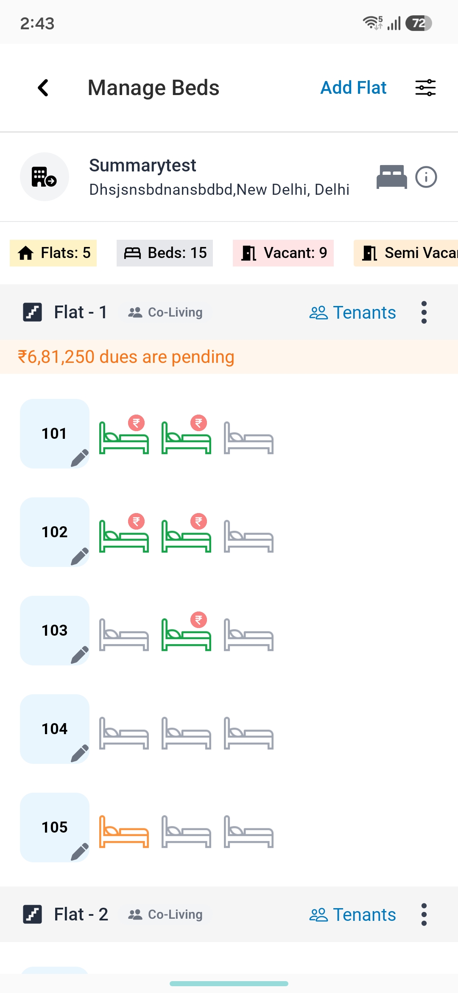Open Tenants for Flat - 1
458x993 pixels.
click(x=353, y=313)
